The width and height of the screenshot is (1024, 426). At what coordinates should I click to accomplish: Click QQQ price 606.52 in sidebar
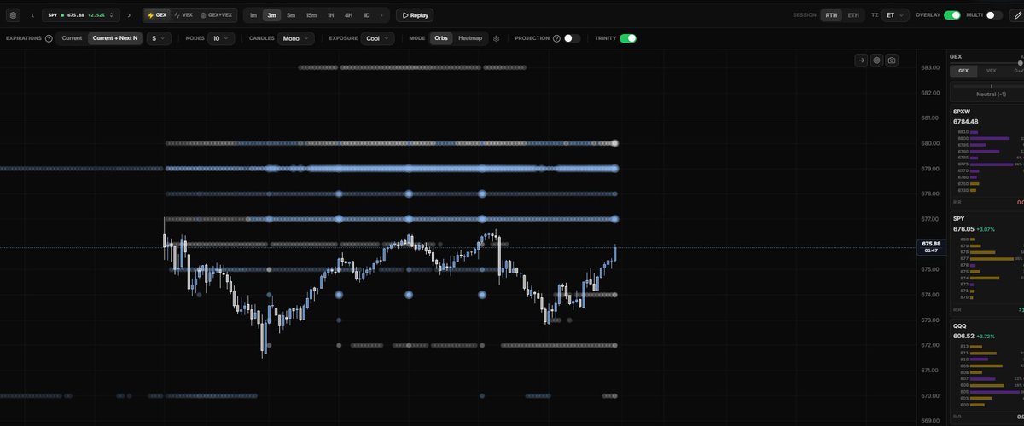964,336
